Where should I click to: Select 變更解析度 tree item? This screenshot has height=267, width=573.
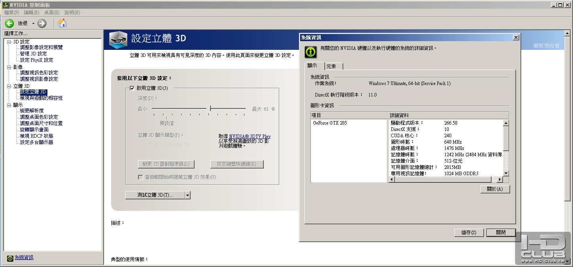coord(32,111)
